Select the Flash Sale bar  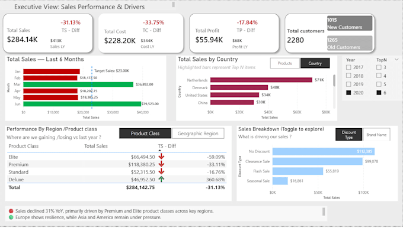tap(298, 171)
